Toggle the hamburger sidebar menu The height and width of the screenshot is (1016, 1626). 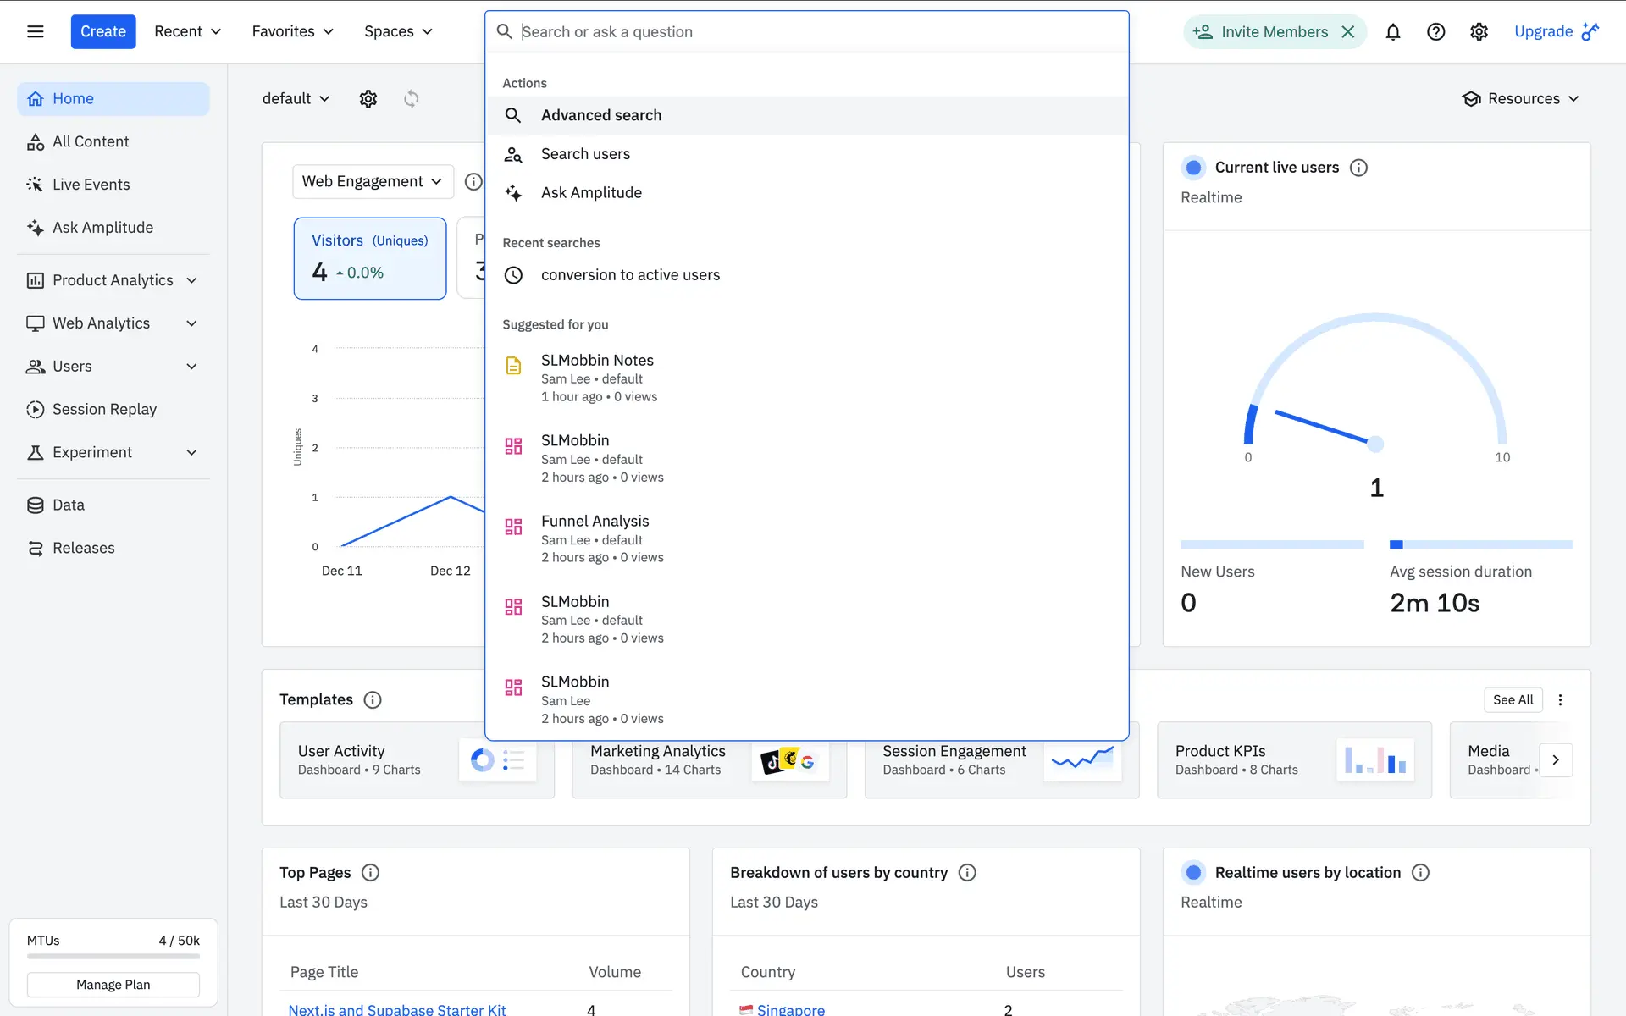coord(36,31)
